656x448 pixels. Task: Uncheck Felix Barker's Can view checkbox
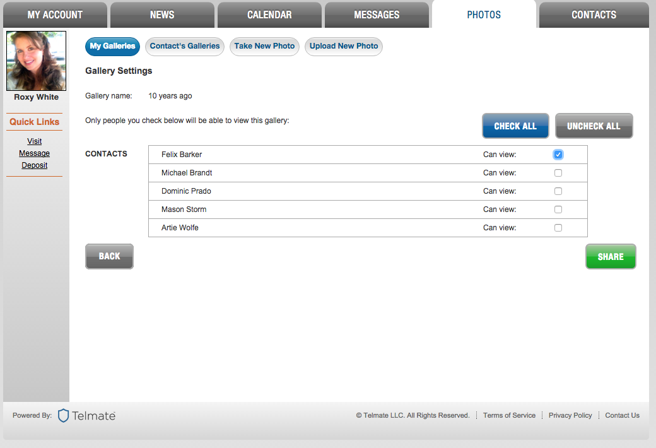(x=558, y=155)
